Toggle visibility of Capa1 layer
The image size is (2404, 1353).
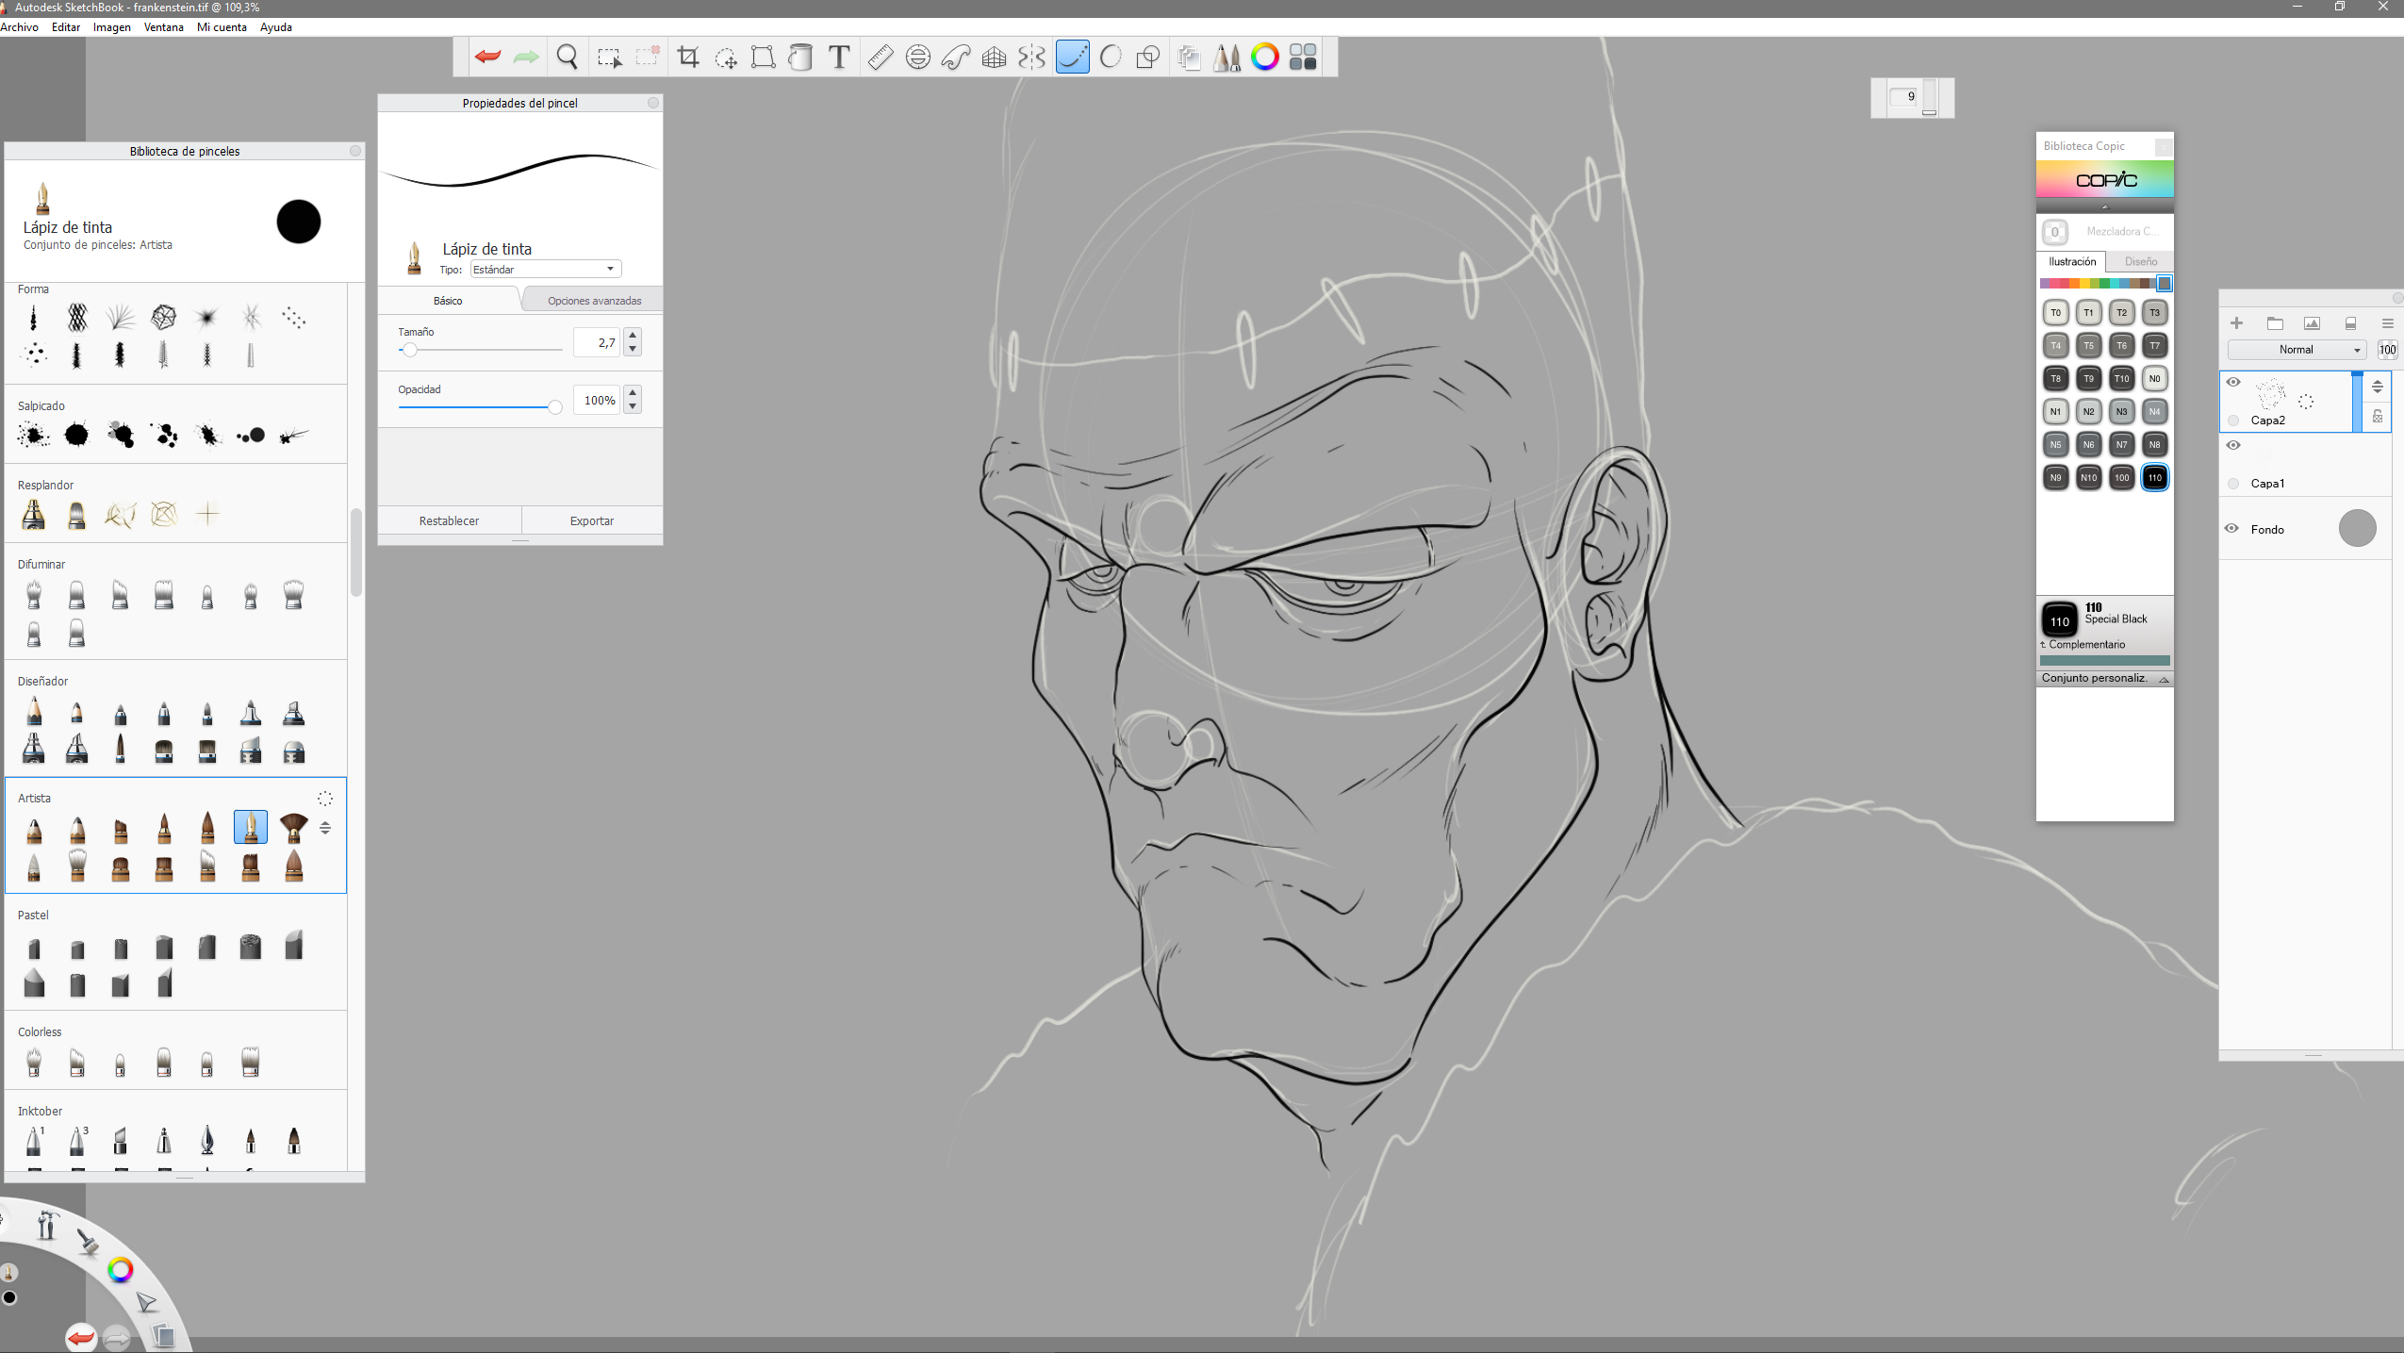tap(2233, 445)
